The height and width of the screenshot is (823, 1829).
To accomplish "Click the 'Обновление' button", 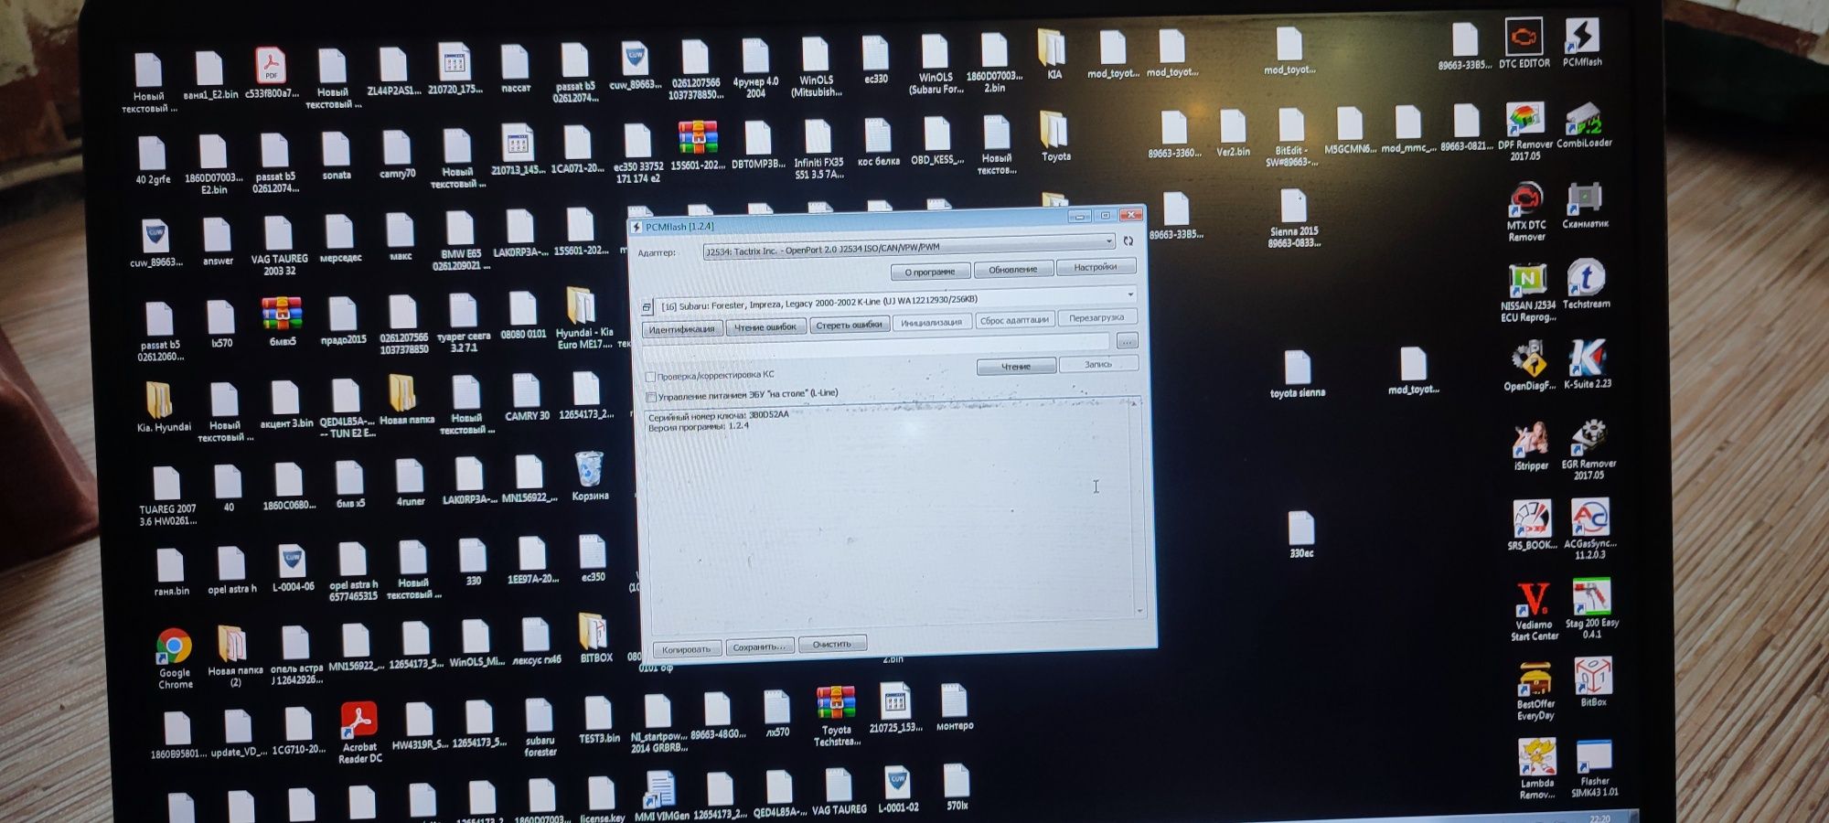I will pyautogui.click(x=1012, y=269).
